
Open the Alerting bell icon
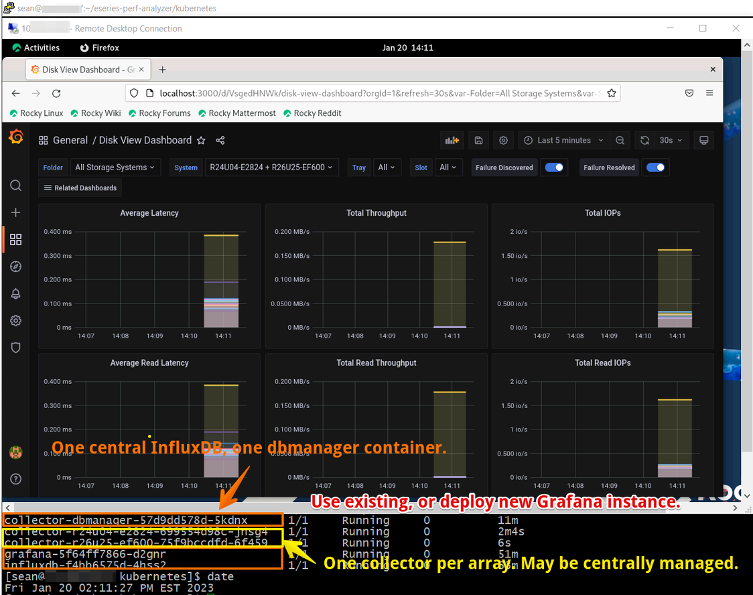click(16, 293)
